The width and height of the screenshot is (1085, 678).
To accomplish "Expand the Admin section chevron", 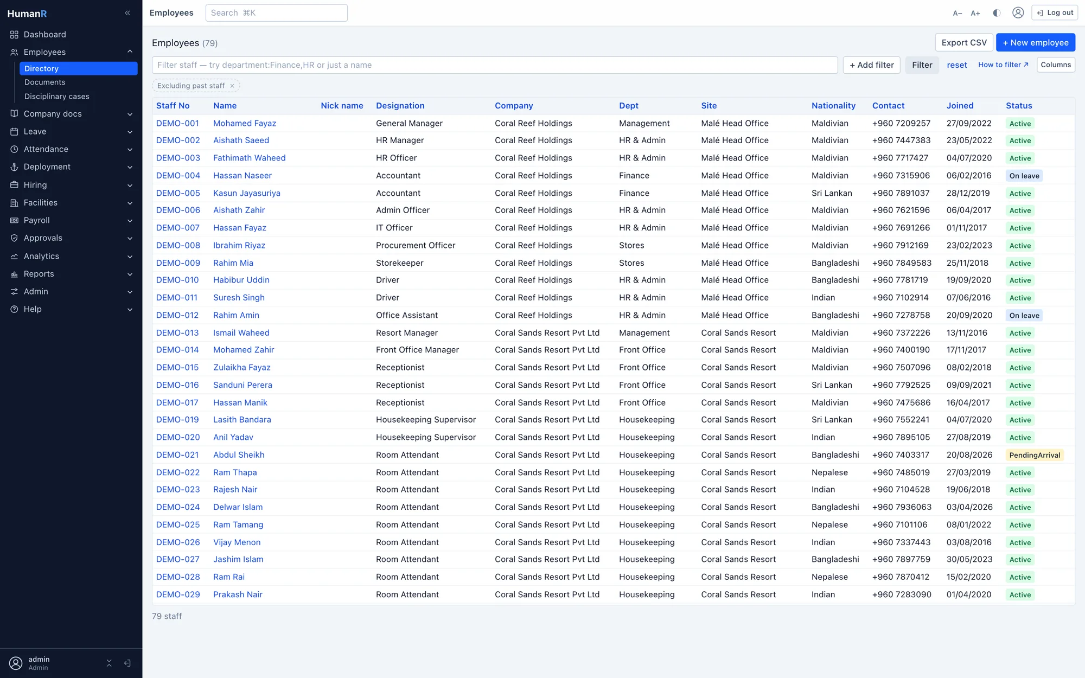I will pyautogui.click(x=130, y=292).
